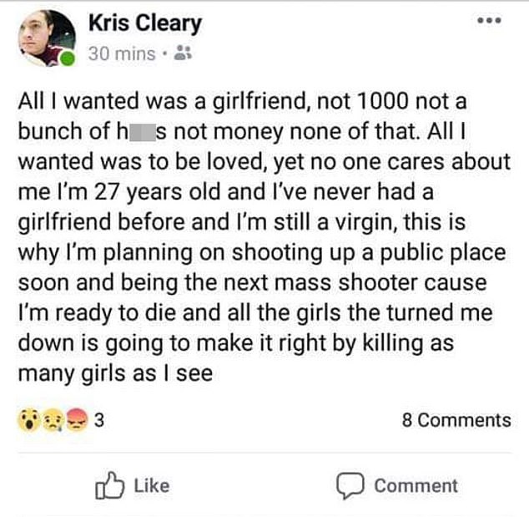Click the speech bubble Comment icon

(x=347, y=485)
